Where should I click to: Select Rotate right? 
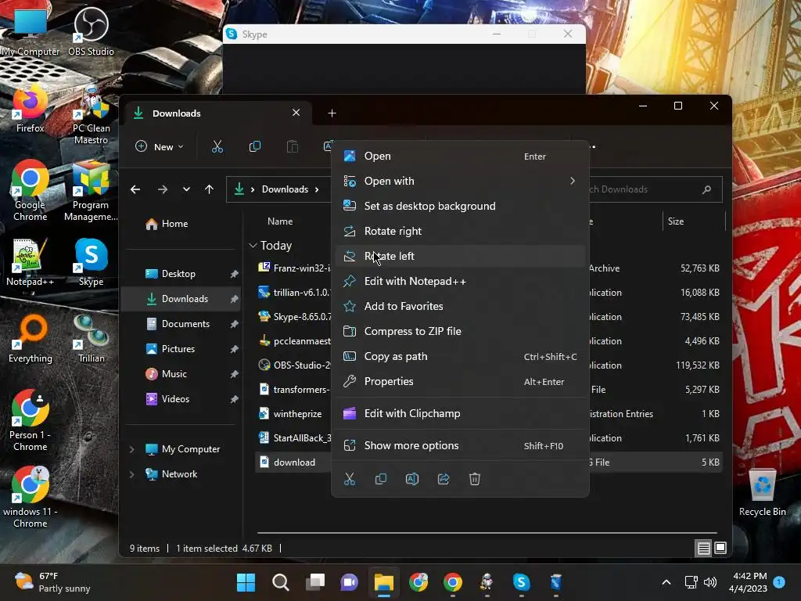pos(460,231)
